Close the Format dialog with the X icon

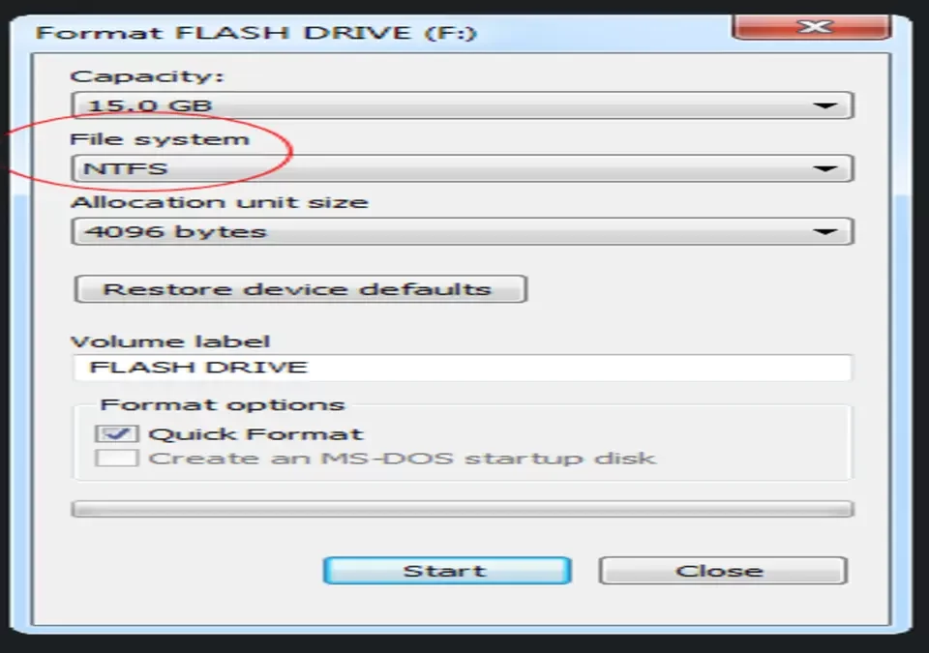click(812, 27)
